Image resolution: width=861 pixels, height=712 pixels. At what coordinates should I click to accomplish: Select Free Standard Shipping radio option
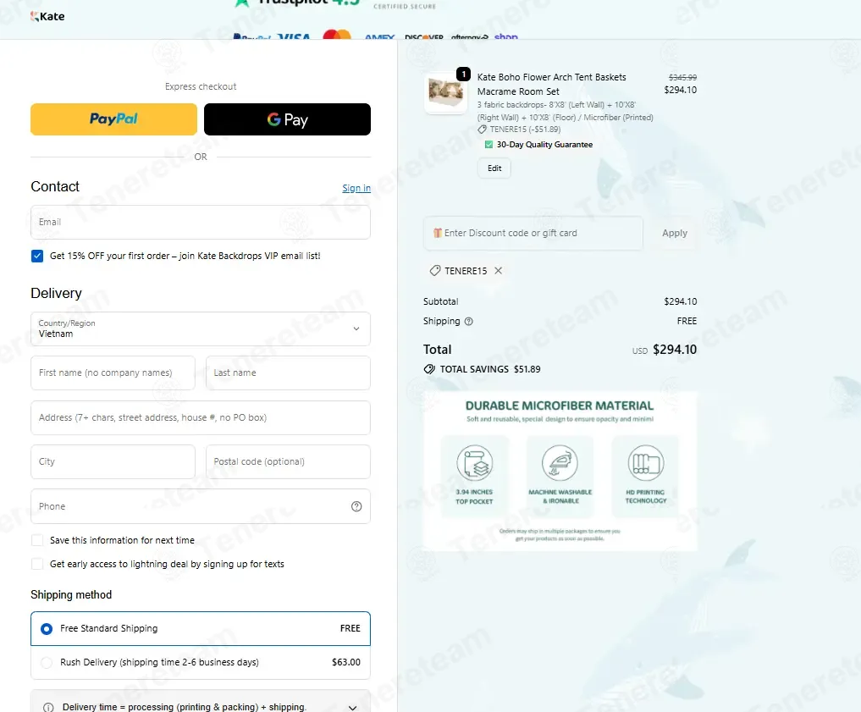(x=47, y=628)
